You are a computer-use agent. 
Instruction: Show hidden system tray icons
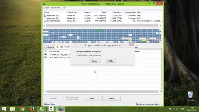click(x=166, y=109)
